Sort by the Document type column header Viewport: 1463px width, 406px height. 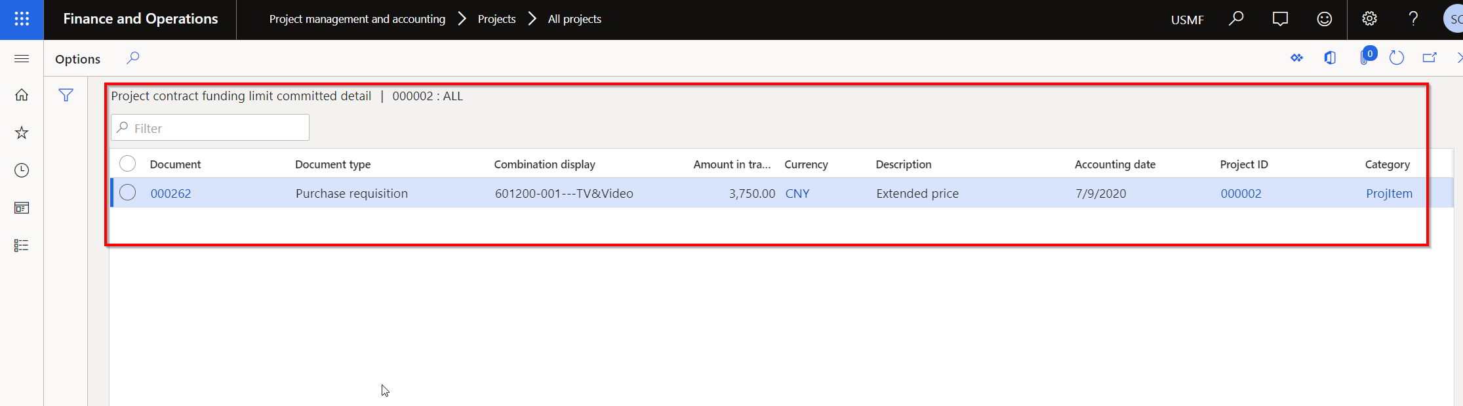point(332,164)
